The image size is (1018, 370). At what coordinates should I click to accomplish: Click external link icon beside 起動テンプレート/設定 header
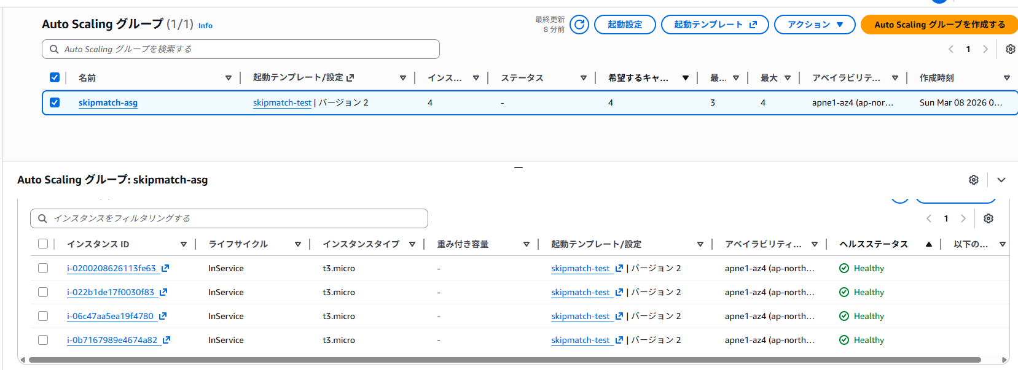click(x=350, y=78)
